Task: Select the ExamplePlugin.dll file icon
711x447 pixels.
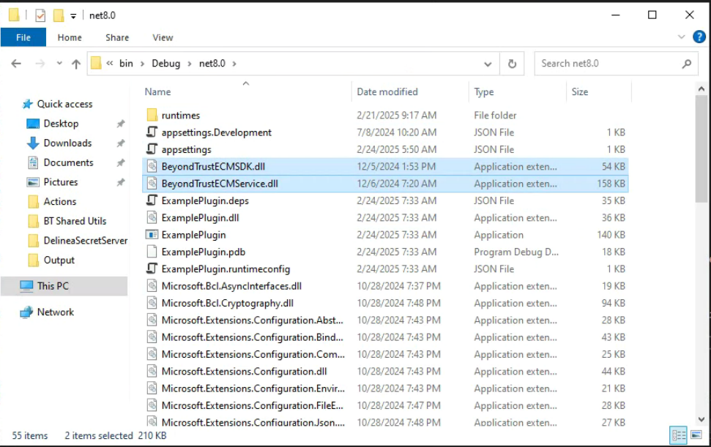Action: click(152, 218)
